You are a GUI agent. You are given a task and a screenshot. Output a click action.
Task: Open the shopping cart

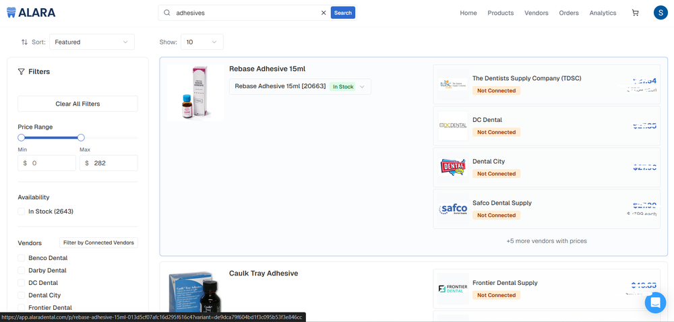(x=635, y=13)
